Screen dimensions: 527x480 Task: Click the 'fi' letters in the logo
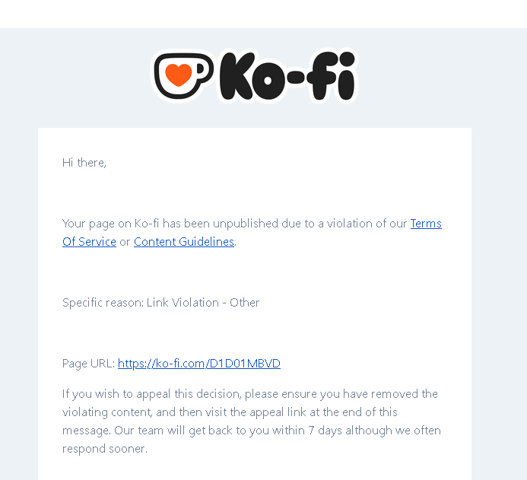334,75
